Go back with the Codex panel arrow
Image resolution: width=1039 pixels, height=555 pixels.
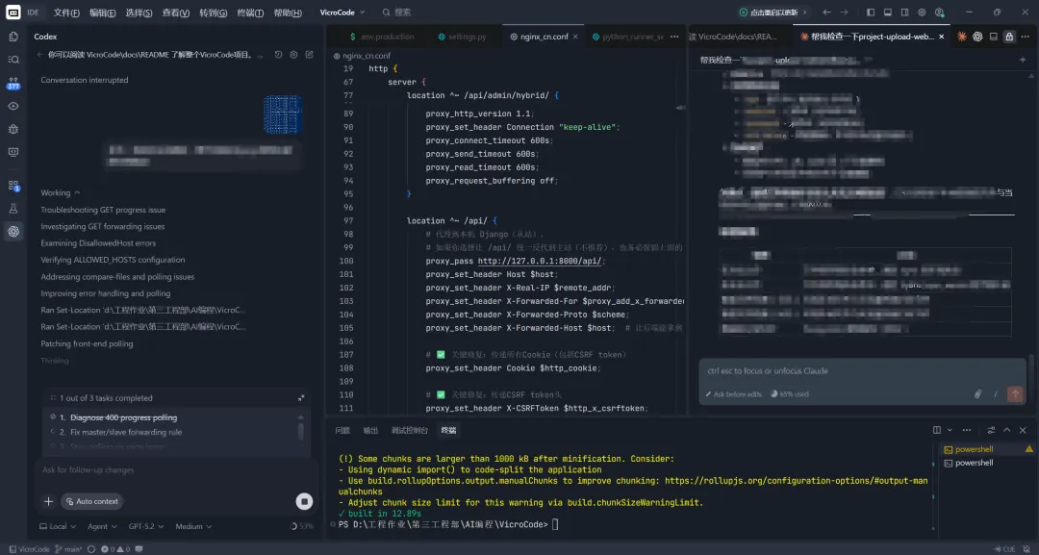click(39, 55)
